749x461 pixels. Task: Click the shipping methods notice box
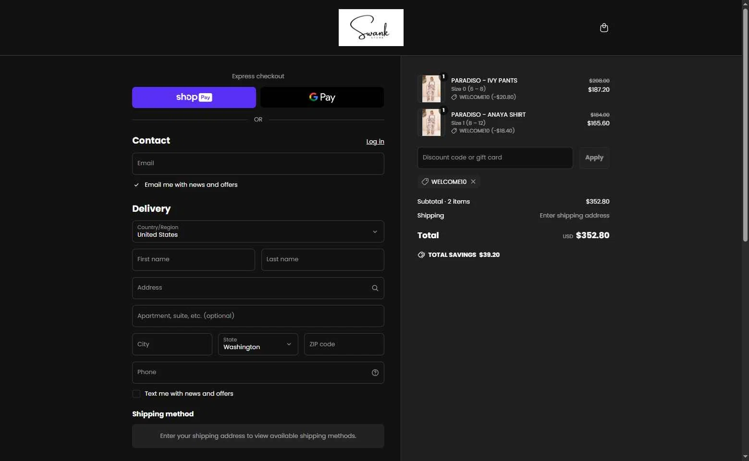coord(258,436)
